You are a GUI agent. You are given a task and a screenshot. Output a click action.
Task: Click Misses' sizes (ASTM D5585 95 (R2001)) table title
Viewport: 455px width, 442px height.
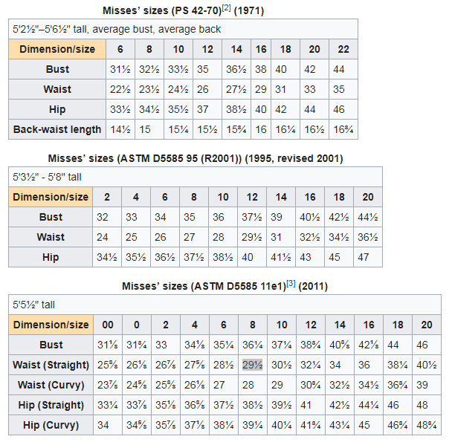(196, 158)
